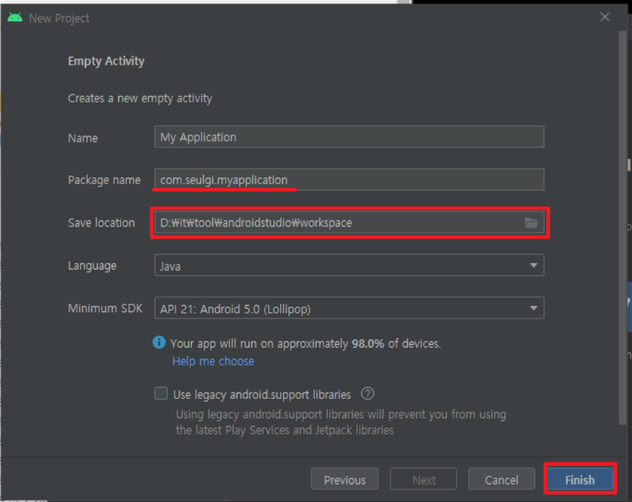This screenshot has width=632, height=502.
Task: Click the blue info icon beside device coverage
Action: click(160, 342)
